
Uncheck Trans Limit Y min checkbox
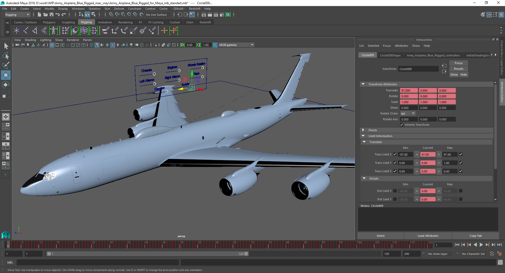pyautogui.click(x=395, y=163)
